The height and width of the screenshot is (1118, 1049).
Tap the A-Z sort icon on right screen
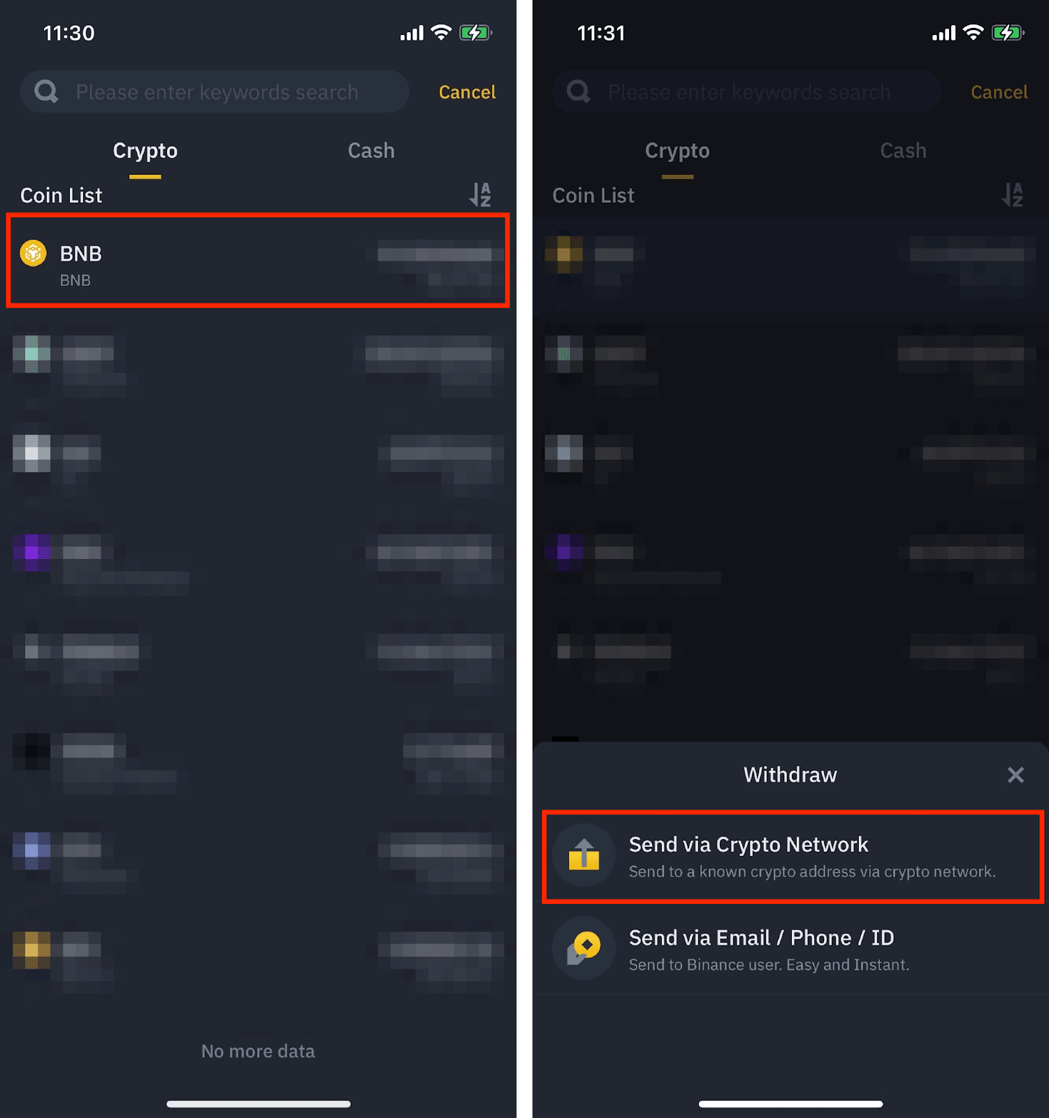1012,195
